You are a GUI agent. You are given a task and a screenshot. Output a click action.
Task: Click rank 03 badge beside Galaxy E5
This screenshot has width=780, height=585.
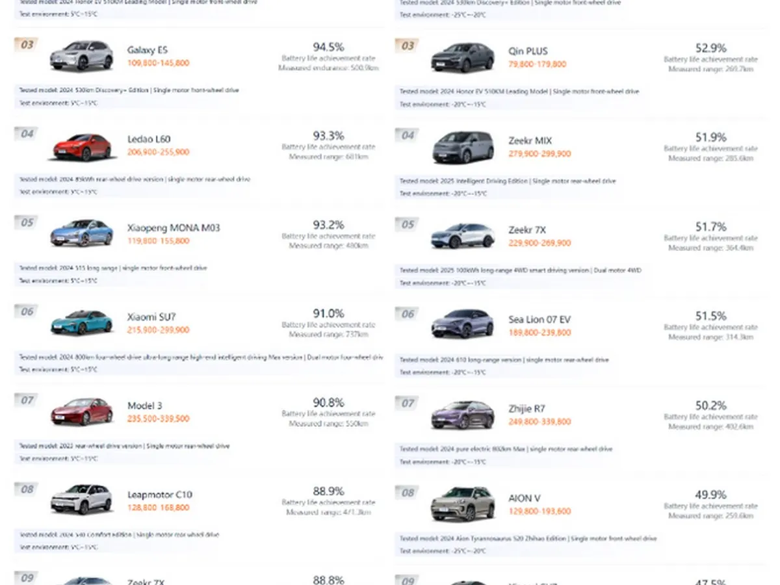pyautogui.click(x=26, y=45)
